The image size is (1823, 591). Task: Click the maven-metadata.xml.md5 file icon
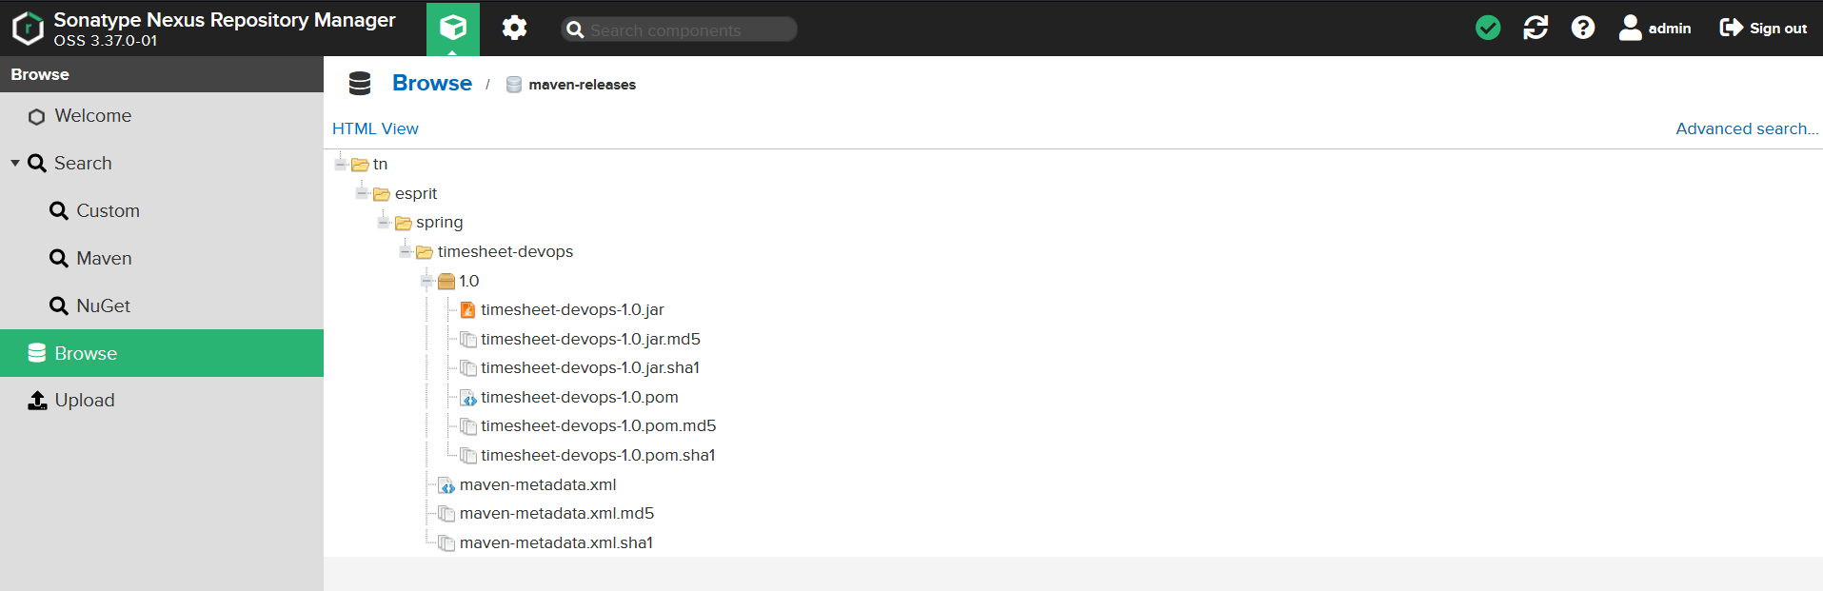[446, 514]
